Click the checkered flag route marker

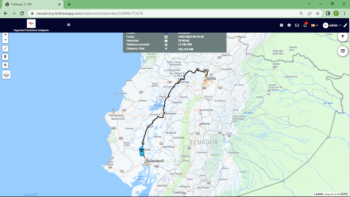tap(206, 71)
